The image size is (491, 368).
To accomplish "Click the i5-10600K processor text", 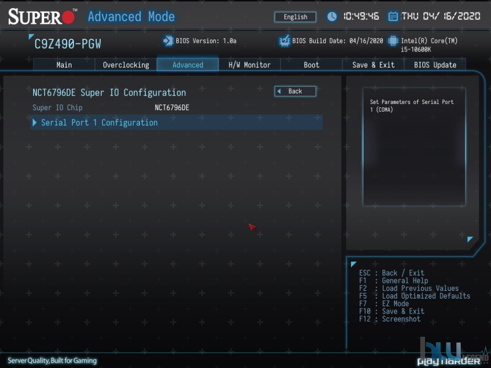I will (x=416, y=50).
